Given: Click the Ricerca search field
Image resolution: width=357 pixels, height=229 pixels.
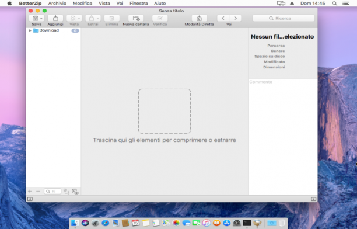Looking at the screenshot, I should pos(283,18).
